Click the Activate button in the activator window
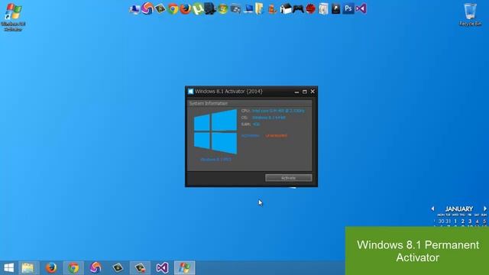 [x=289, y=178]
